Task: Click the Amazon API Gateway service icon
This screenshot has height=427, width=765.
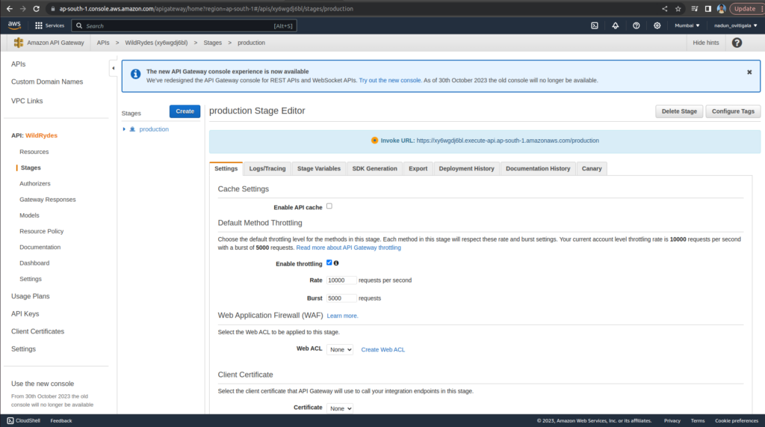Action: click(x=19, y=43)
